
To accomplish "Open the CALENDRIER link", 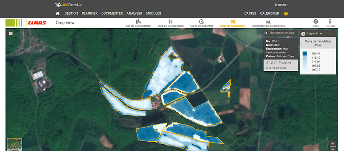I will click(270, 13).
